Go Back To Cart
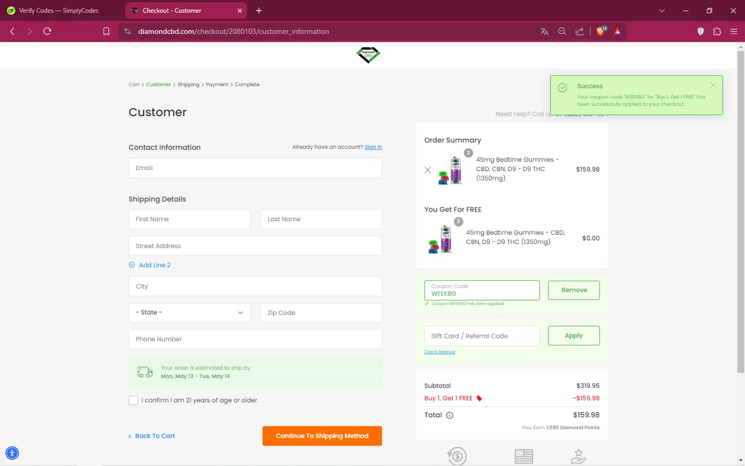 coord(152,436)
